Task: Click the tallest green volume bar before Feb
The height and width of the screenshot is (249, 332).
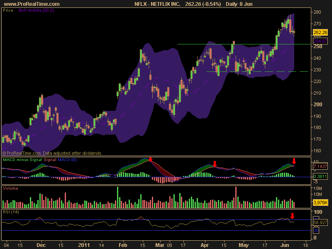Action: [118, 198]
